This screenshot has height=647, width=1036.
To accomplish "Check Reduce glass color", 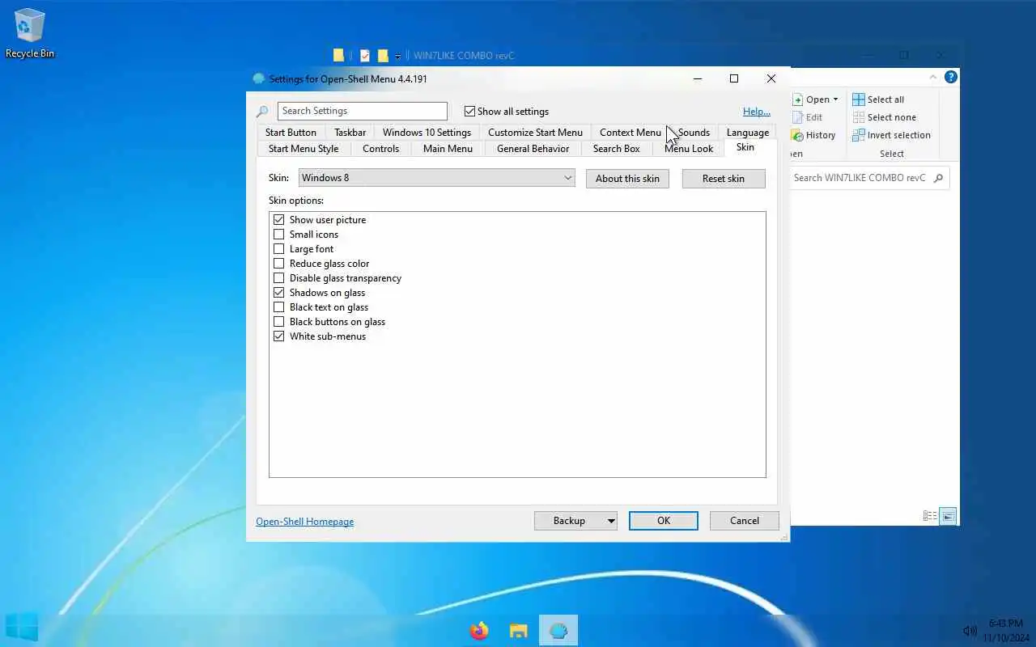I will click(x=278, y=264).
